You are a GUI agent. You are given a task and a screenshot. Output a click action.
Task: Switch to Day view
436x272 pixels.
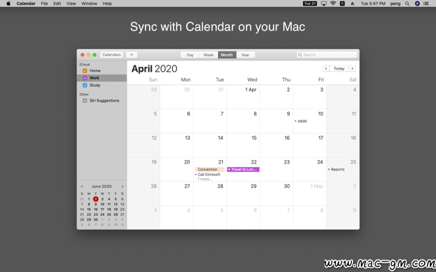[190, 55]
